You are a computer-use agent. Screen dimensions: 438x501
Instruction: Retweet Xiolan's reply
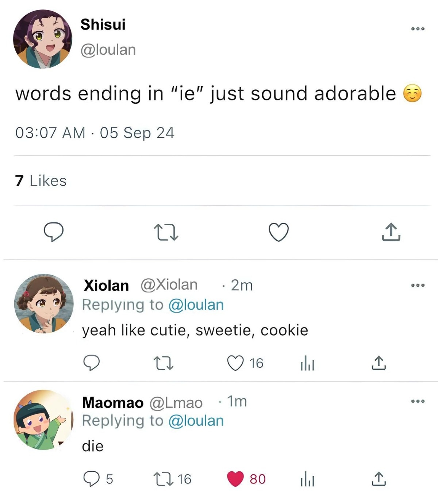click(x=163, y=363)
